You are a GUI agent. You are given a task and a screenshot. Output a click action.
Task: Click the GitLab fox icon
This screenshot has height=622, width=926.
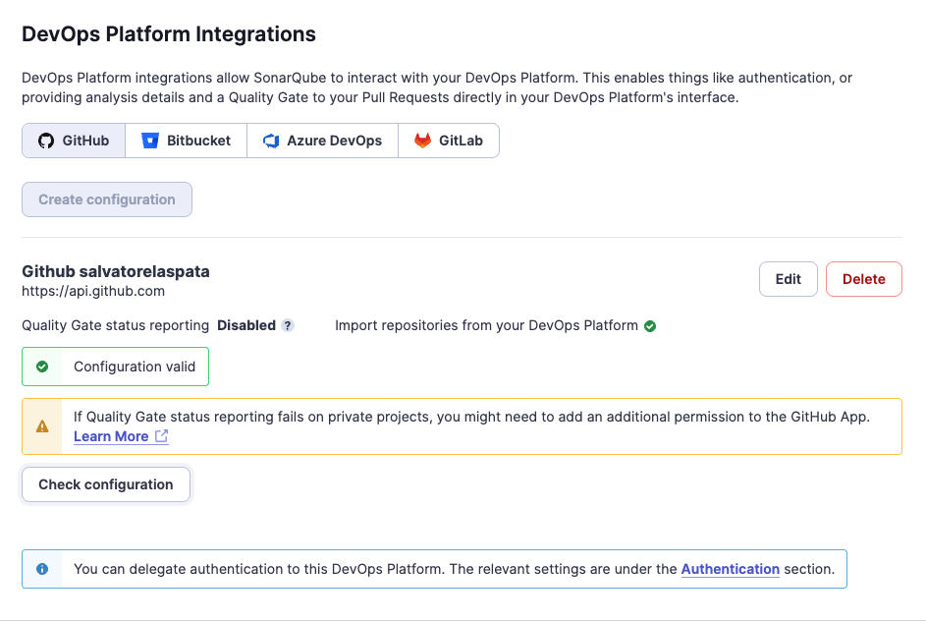point(422,141)
